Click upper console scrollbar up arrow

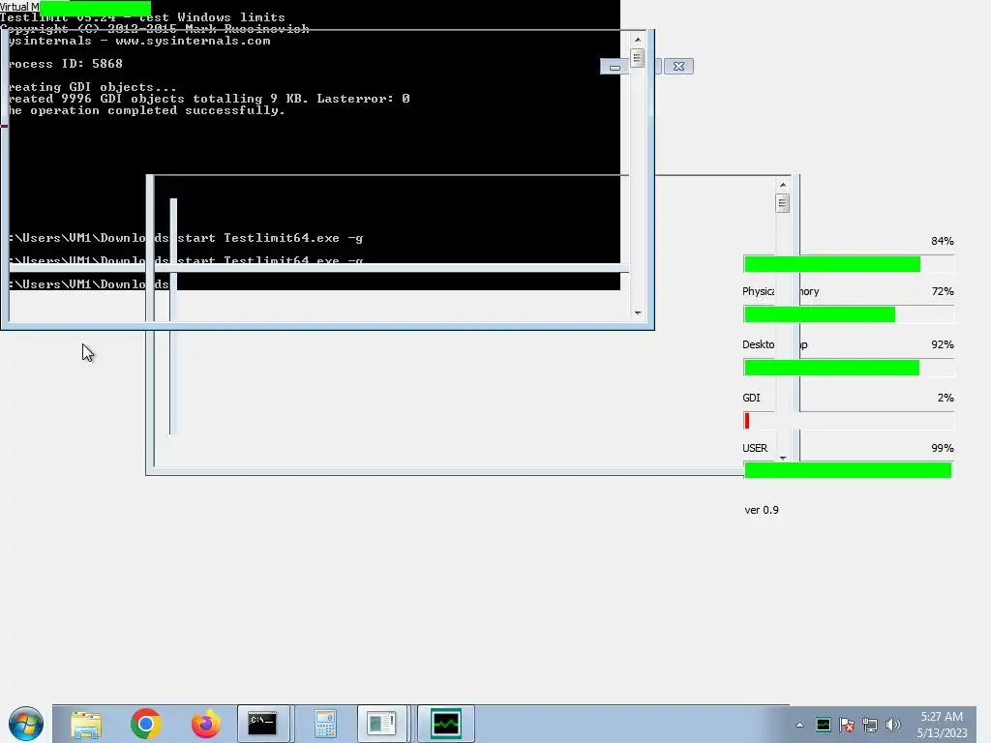coord(638,39)
